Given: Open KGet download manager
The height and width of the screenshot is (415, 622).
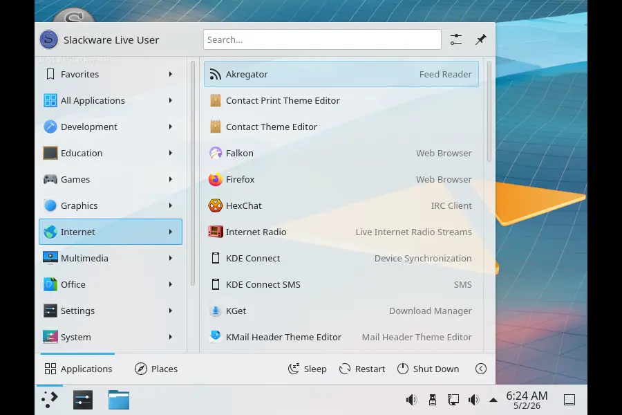Looking at the screenshot, I should click(x=341, y=311).
